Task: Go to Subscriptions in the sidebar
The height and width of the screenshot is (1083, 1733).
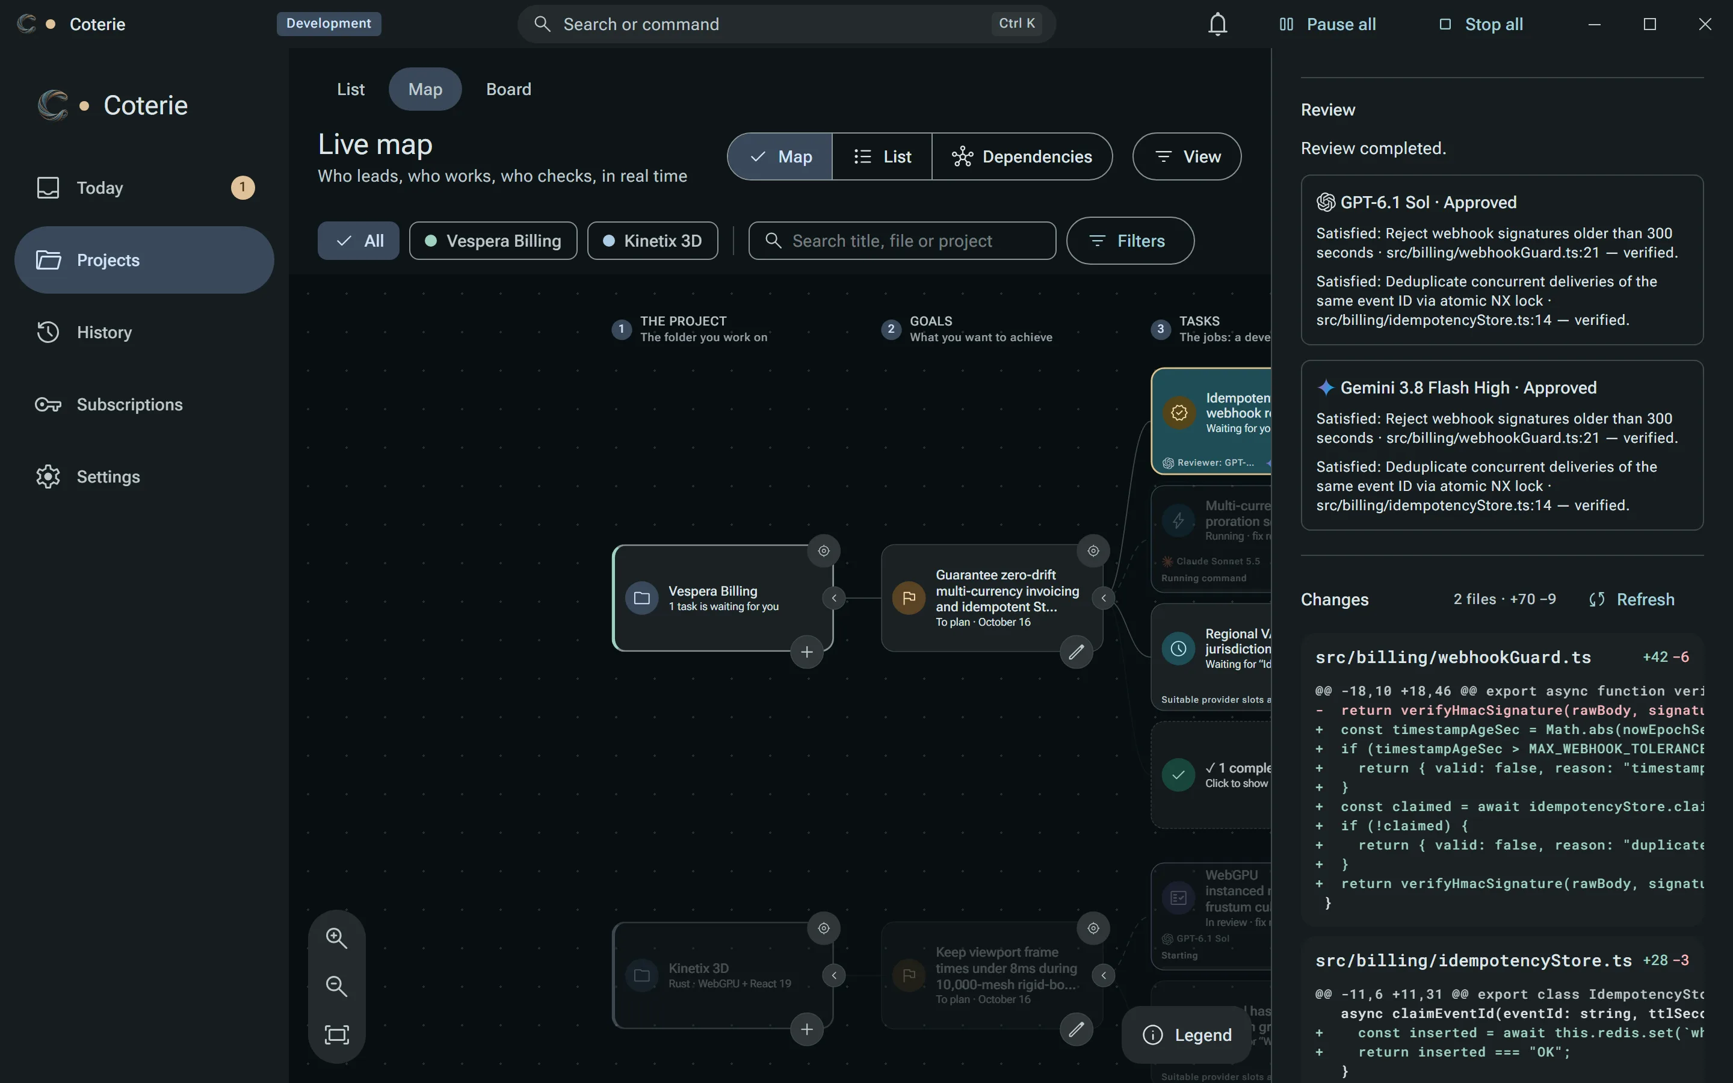Action: click(x=144, y=405)
